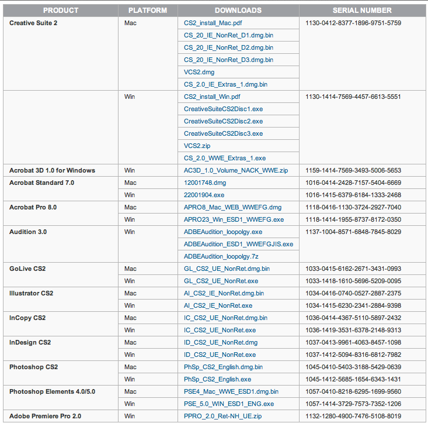
Task: Select the Creative Suite 2 product name
Action: tap(33, 23)
